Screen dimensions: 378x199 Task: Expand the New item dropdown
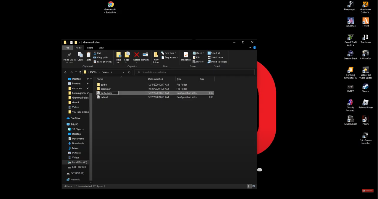click(169, 53)
